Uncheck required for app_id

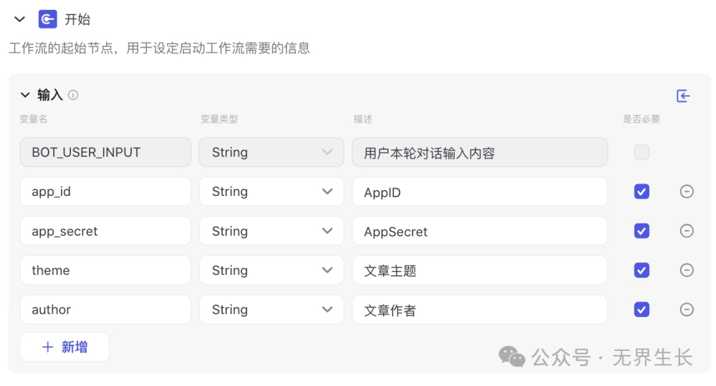point(641,191)
